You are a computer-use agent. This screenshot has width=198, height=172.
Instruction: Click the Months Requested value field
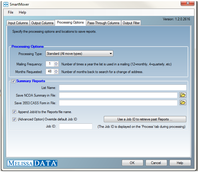50,71
